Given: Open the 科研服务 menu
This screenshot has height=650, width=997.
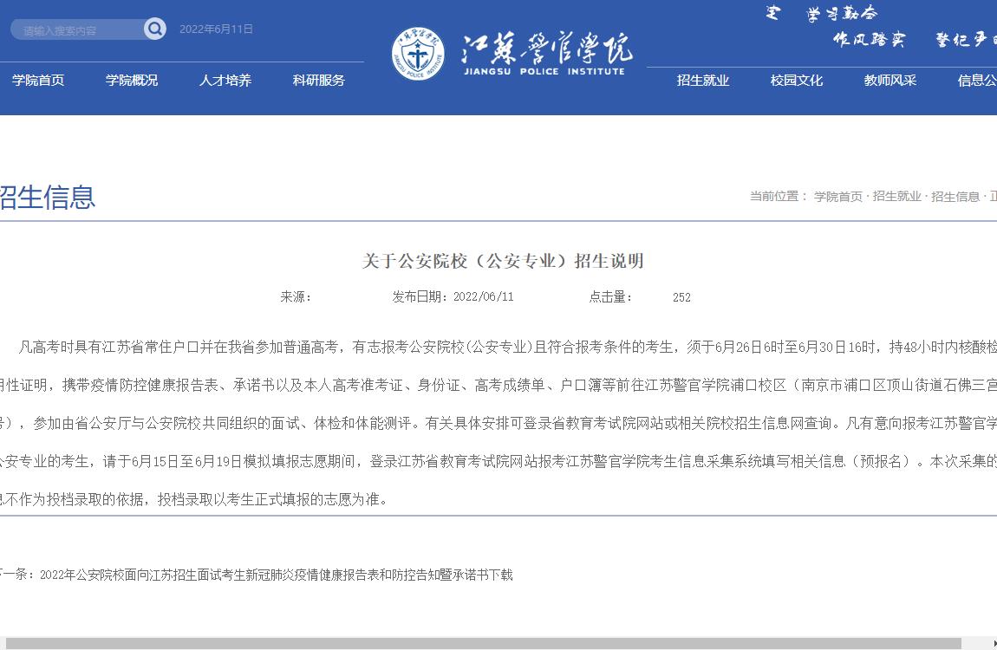Looking at the screenshot, I should [318, 81].
